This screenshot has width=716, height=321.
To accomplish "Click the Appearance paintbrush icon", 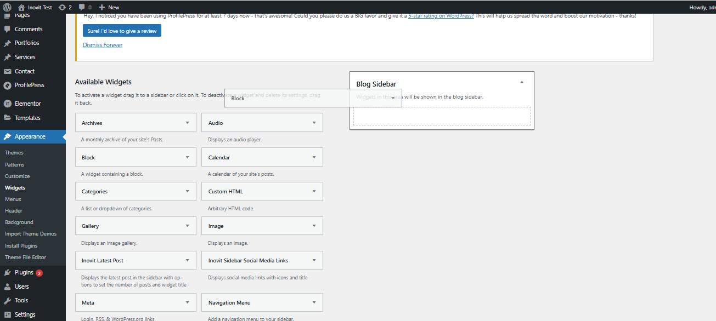I will pyautogui.click(x=7, y=136).
